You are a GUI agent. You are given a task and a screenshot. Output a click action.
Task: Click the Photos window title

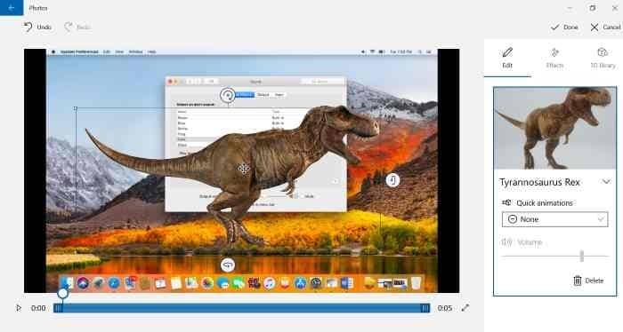pos(38,7)
